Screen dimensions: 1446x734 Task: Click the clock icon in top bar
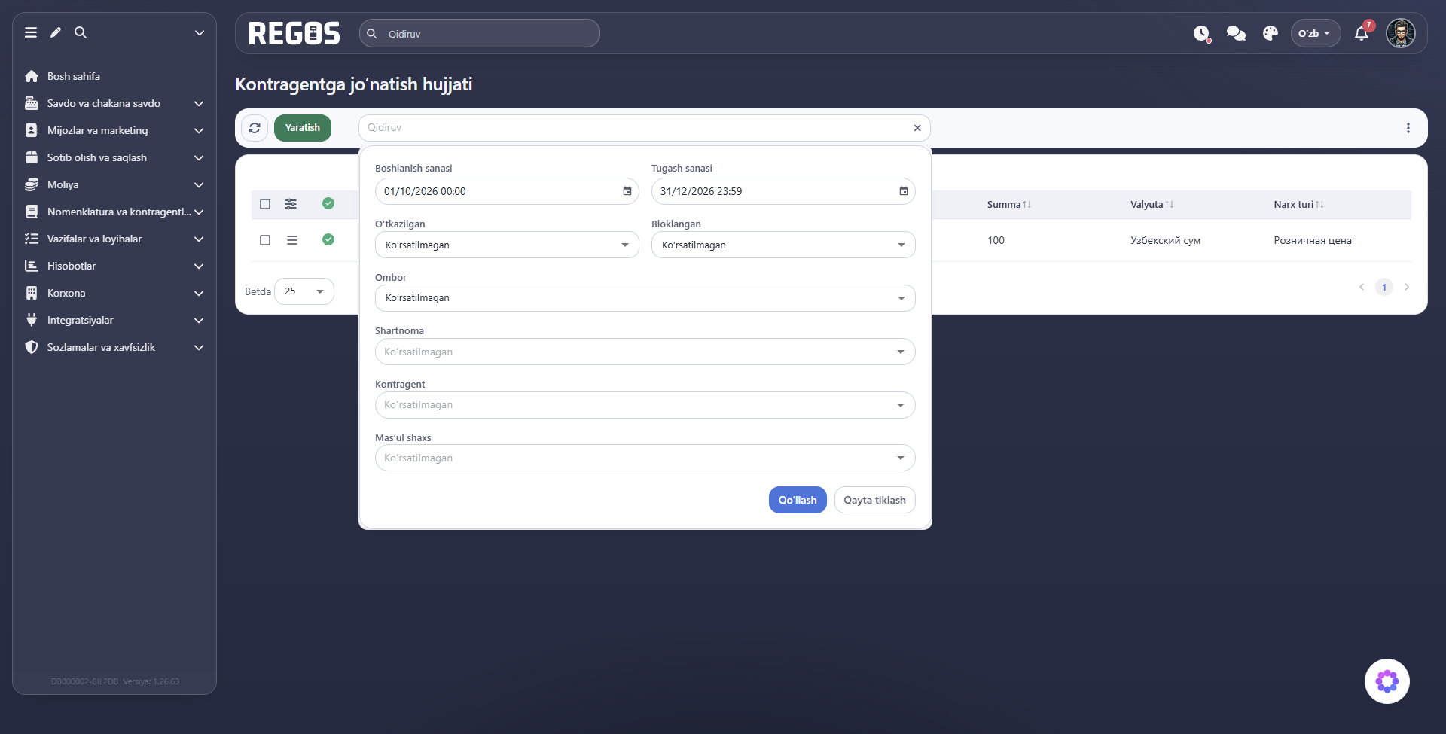pyautogui.click(x=1202, y=33)
